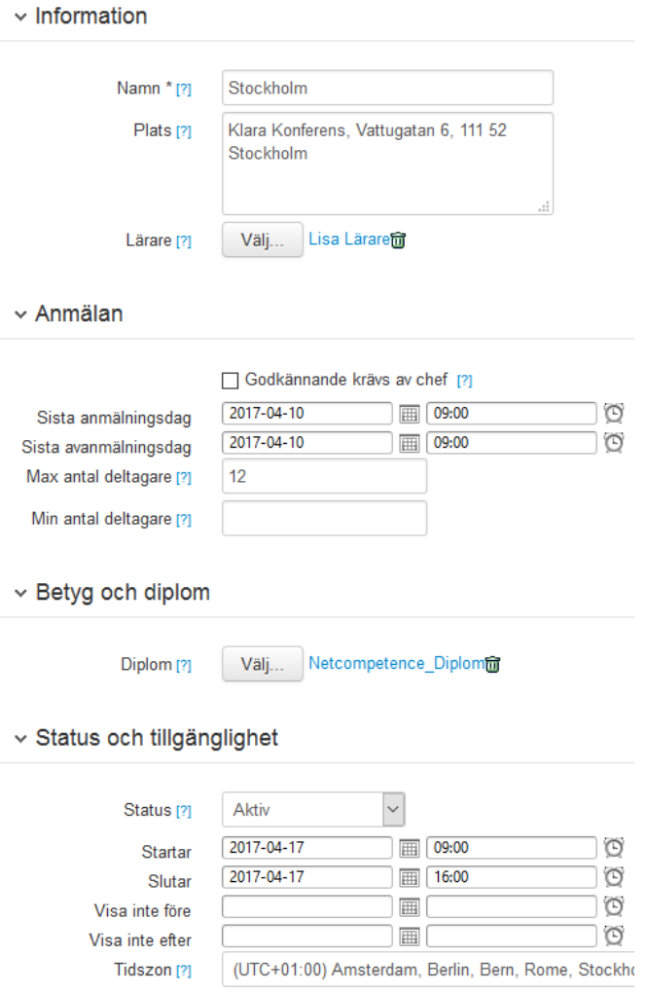
Task: Open calendar picker for Sista avanmälningsdag
Action: pos(410,444)
